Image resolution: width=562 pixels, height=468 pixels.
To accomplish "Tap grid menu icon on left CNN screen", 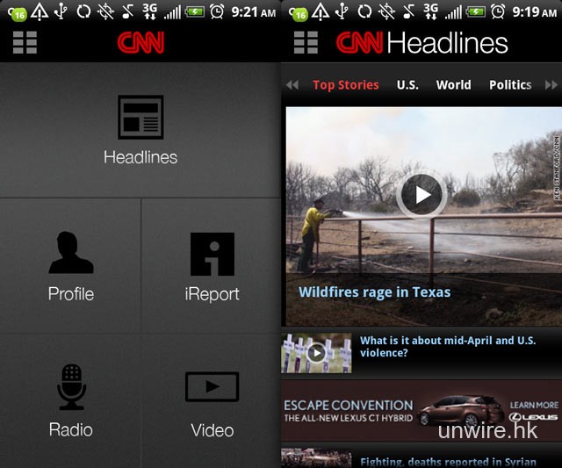I will click(25, 43).
